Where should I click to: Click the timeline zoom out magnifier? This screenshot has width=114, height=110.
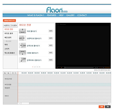8,73
